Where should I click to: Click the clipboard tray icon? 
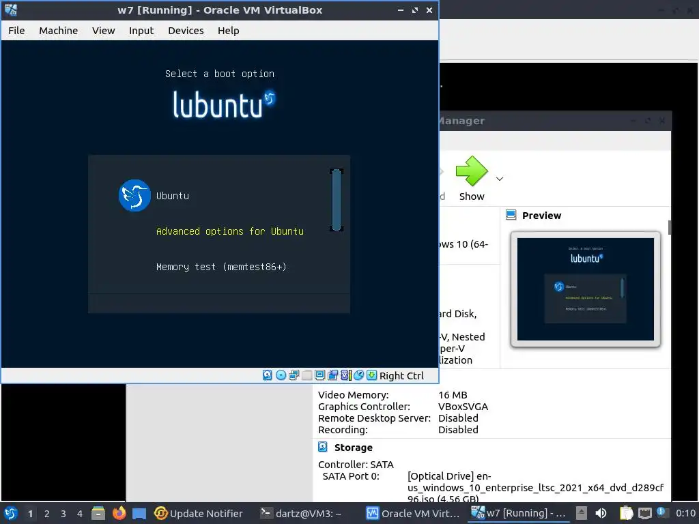[x=627, y=513]
